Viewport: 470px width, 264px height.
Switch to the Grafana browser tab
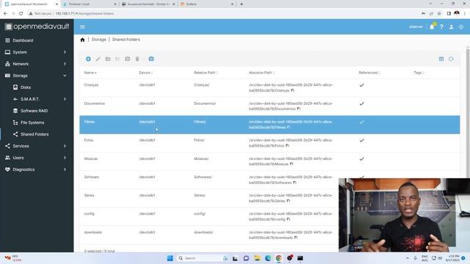207,4
